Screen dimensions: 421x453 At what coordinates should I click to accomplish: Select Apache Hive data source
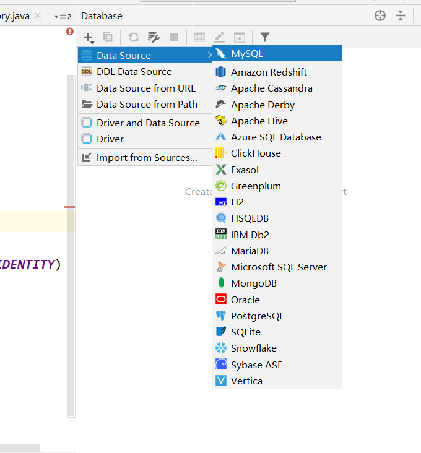277,121
